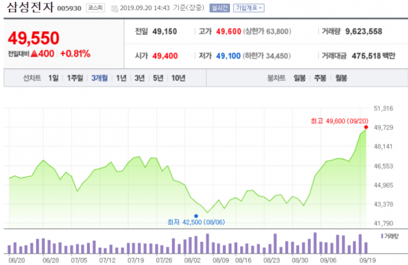Image resolution: width=408 pixels, height=265 pixels.
Task: Show the 주봉 weekly candle chart
Action: tap(320, 78)
